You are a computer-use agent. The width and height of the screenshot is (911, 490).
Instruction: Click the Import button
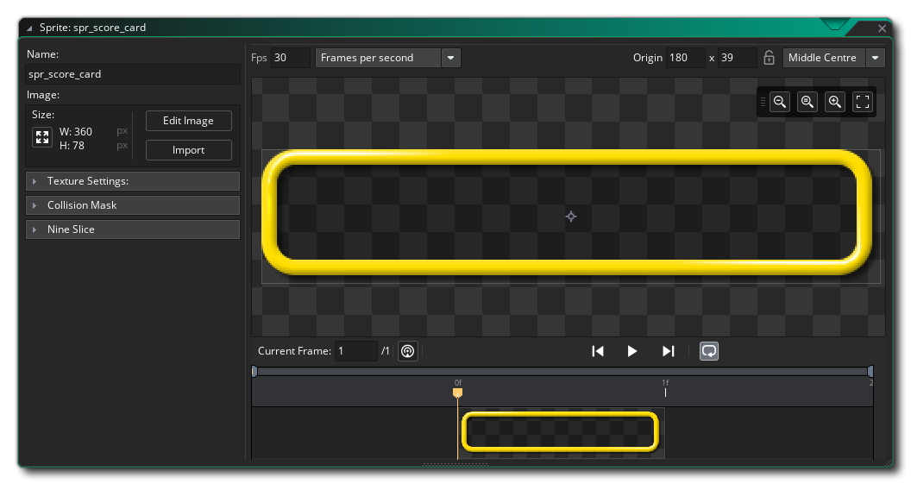[188, 150]
